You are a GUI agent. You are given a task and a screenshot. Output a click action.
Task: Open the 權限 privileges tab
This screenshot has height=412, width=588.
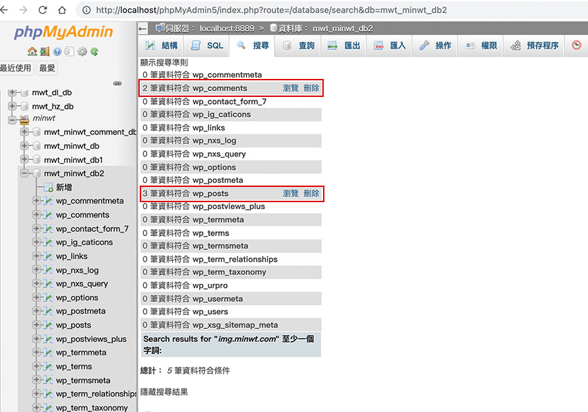point(481,46)
